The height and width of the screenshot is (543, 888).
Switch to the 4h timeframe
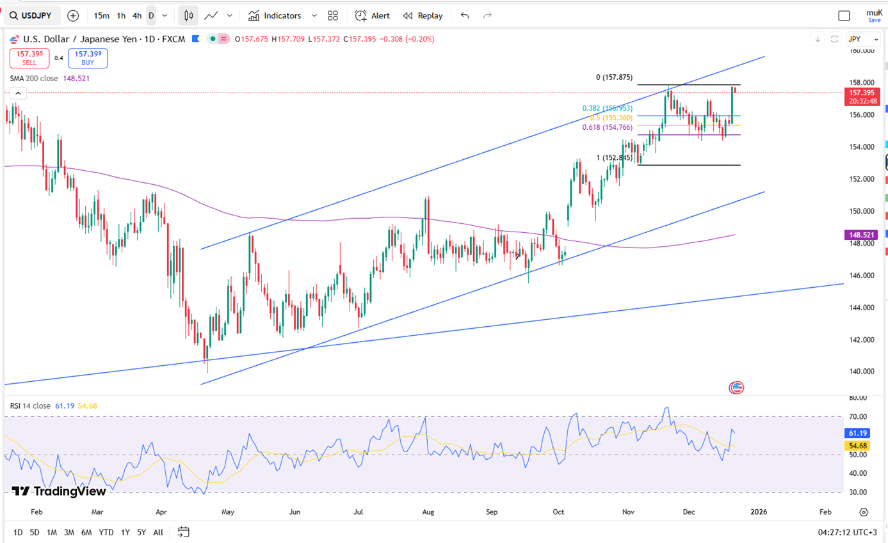coord(137,15)
